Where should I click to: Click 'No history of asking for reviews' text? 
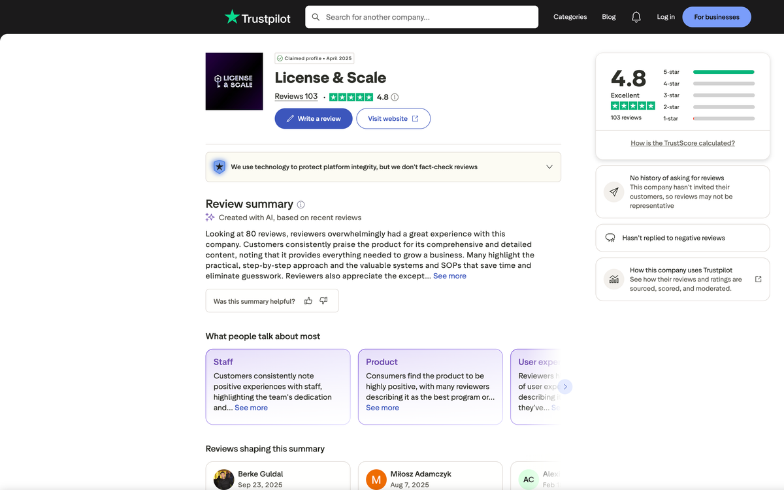[677, 178]
